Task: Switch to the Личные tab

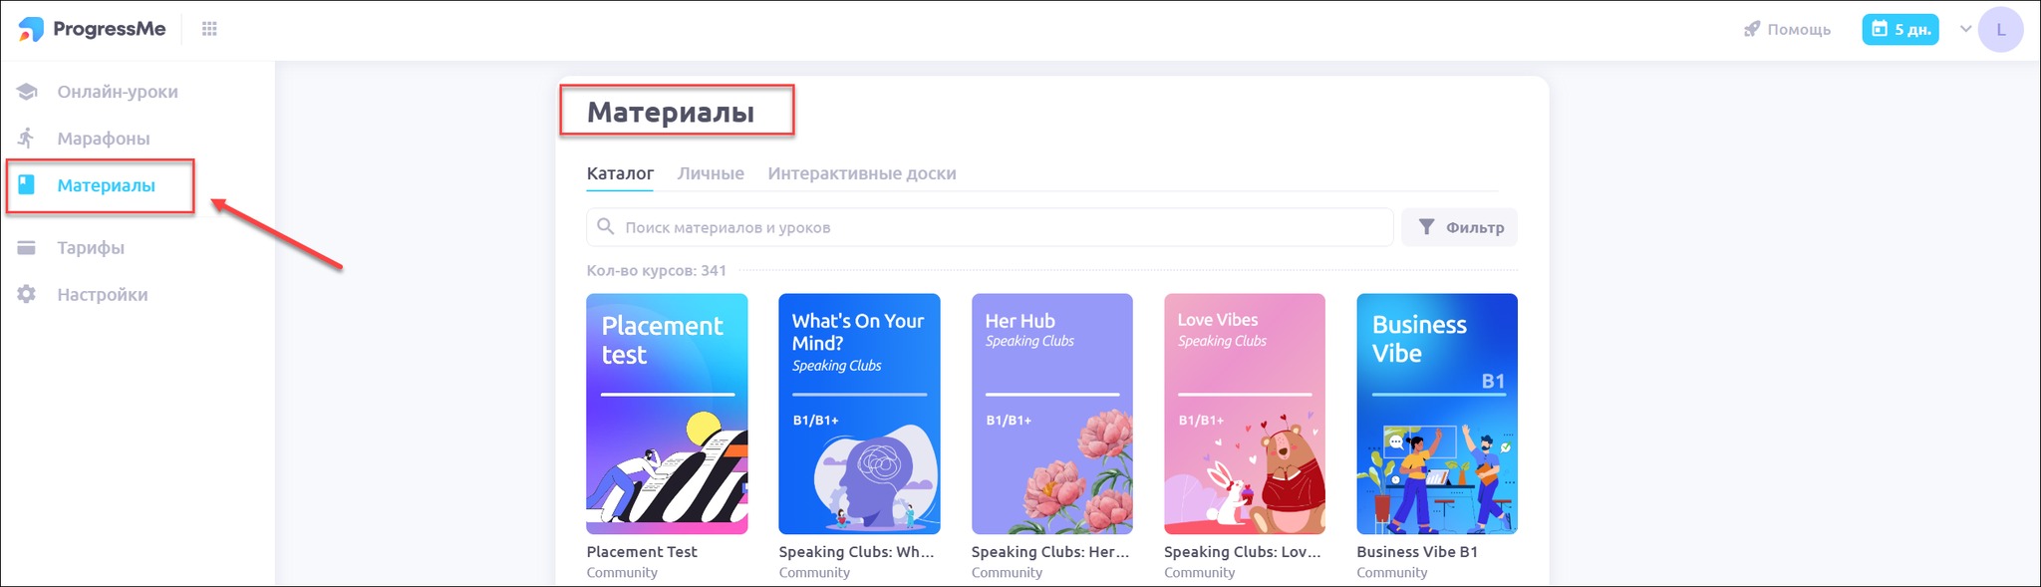Action: point(711,173)
